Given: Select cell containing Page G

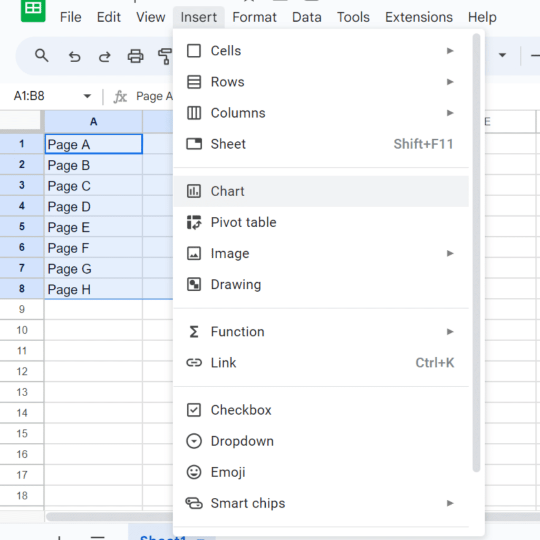Looking at the screenshot, I should [93, 268].
